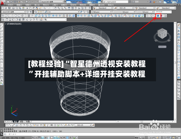Click the Dimension Style icon

pos(115,8)
